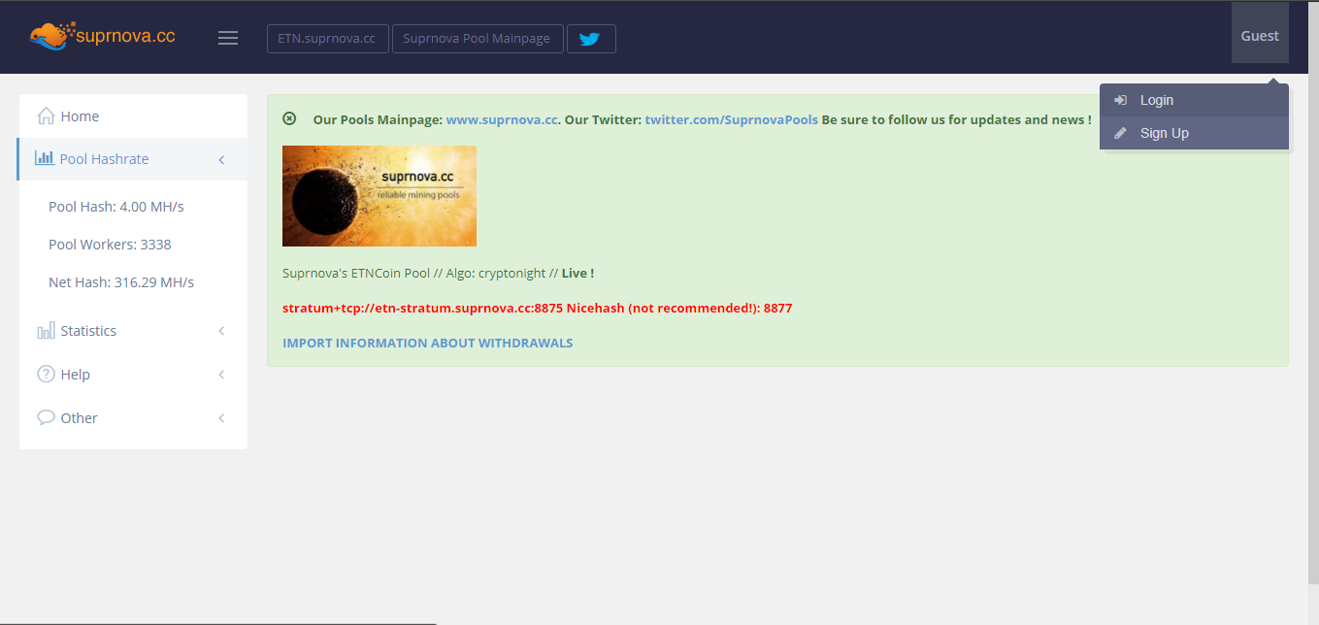Viewport: 1319px width, 625px height.
Task: Follow the twitter.com/SuprnovaPools link
Action: point(732,119)
